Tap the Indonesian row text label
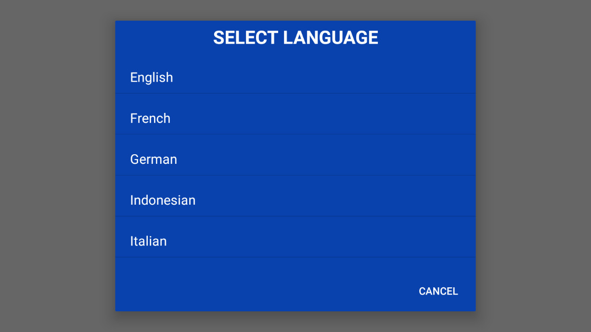This screenshot has width=591, height=332. click(x=163, y=200)
